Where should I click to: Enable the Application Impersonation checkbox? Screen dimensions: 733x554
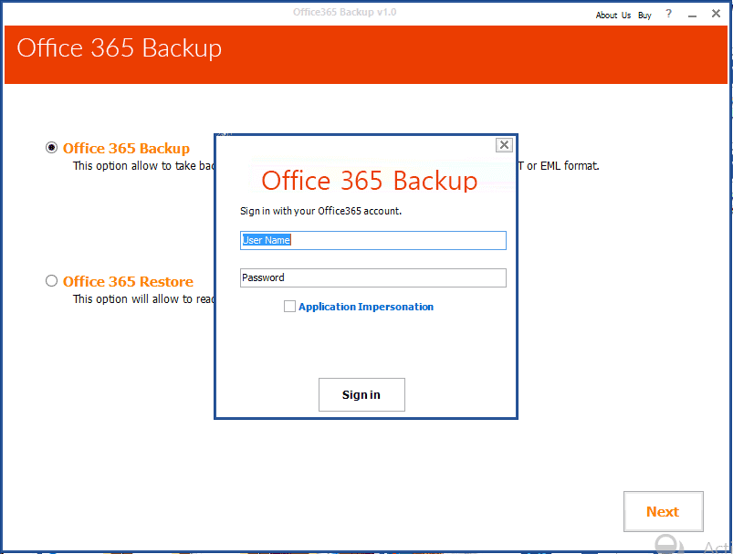(289, 306)
